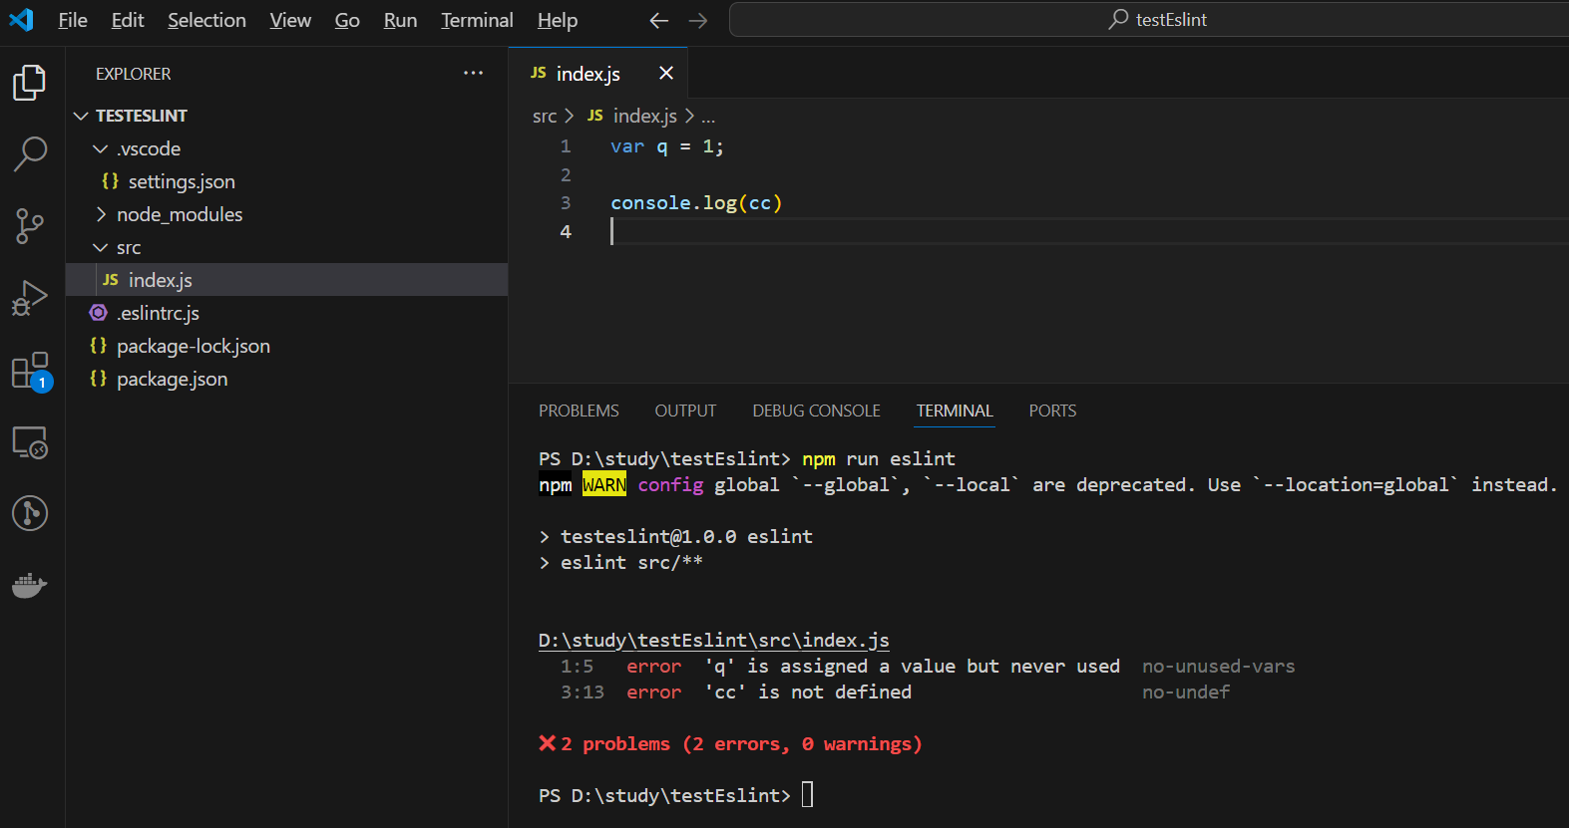Switch to the DEBUG CONSOLE tab
Image resolution: width=1569 pixels, height=828 pixels.
tap(816, 411)
